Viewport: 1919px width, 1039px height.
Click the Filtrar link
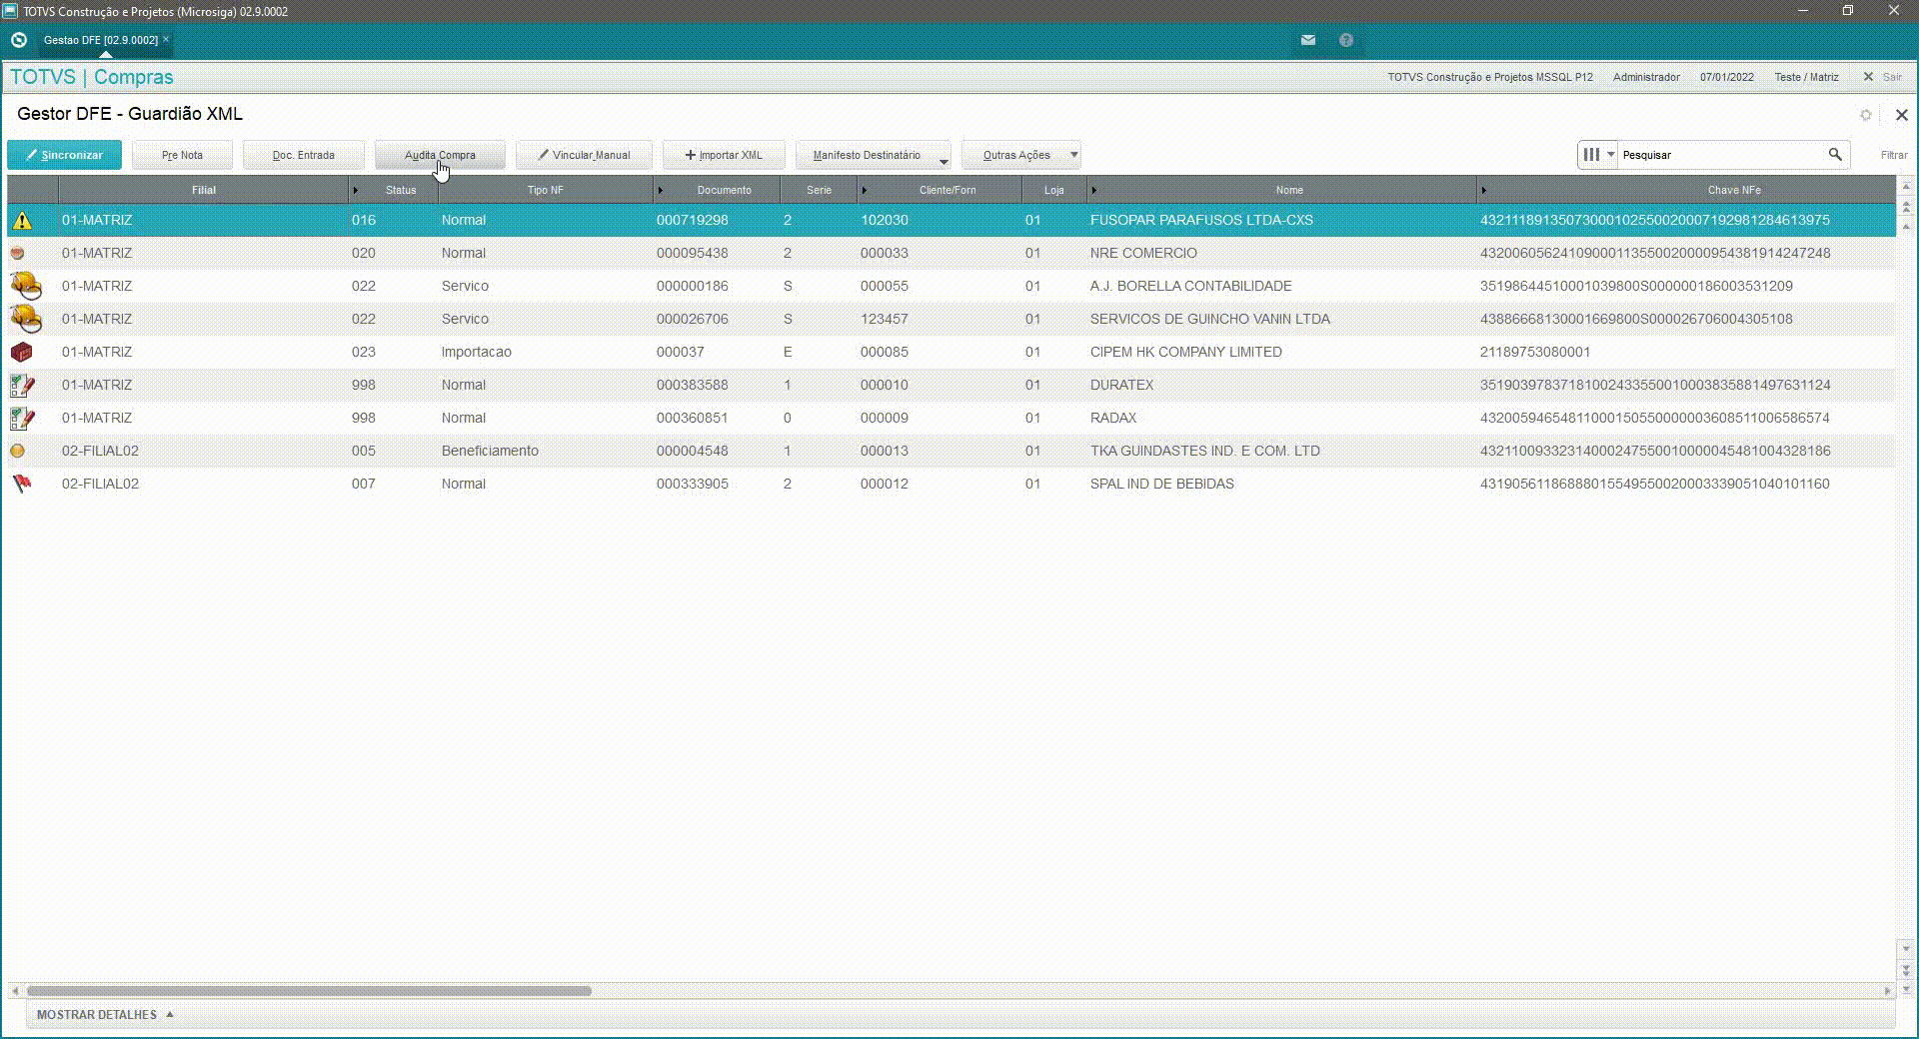(x=1893, y=155)
